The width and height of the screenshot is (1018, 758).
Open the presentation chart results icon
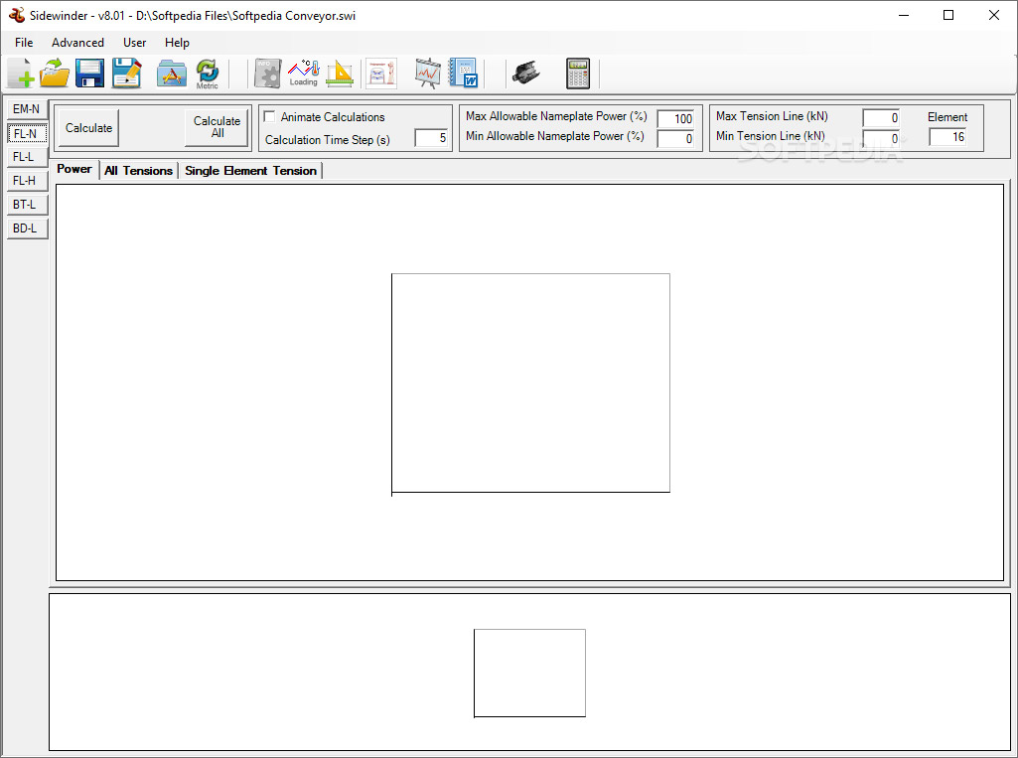(x=428, y=73)
